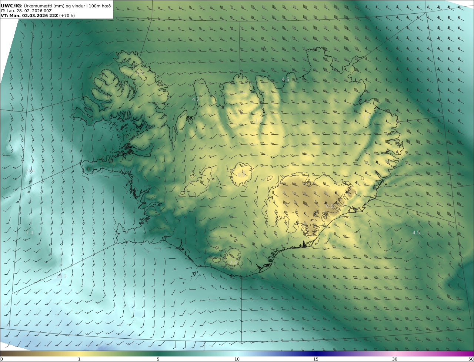Click the color scale tick label 10
The width and height of the screenshot is (474, 362).
pyautogui.click(x=237, y=359)
